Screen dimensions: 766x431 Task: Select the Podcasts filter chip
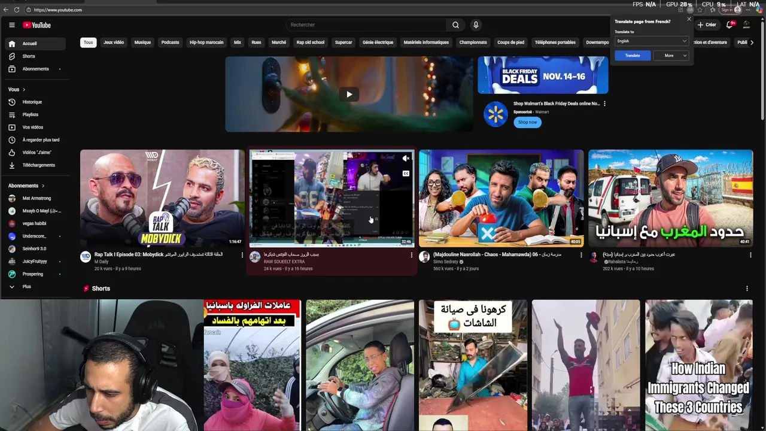[170, 43]
